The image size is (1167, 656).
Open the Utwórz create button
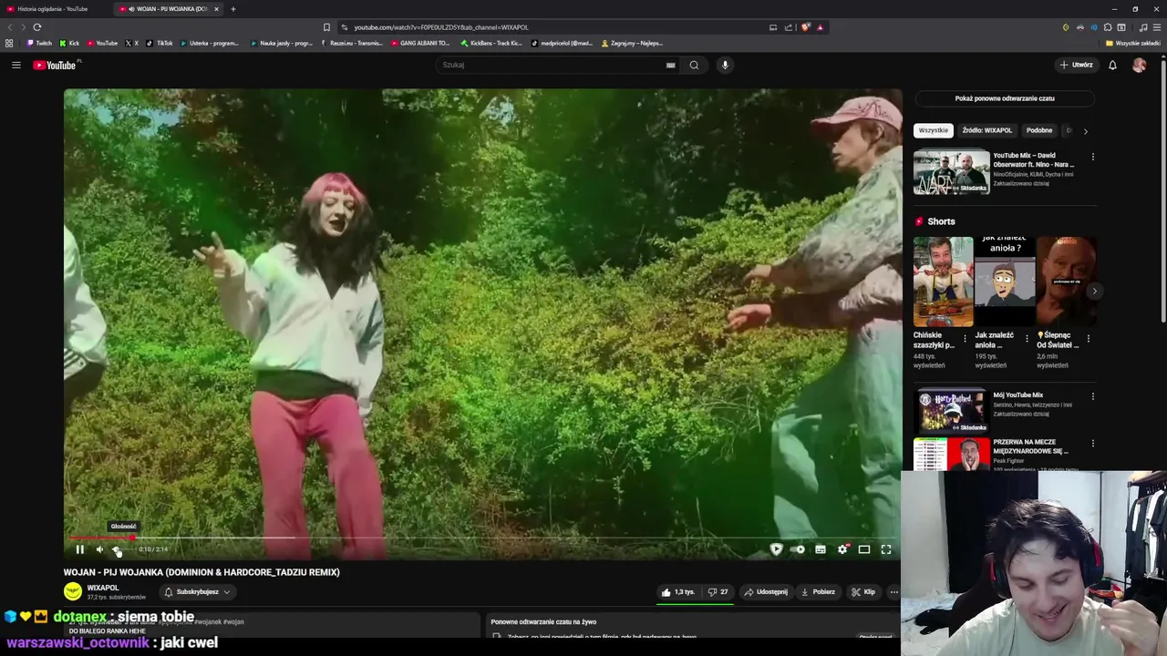[x=1076, y=65]
